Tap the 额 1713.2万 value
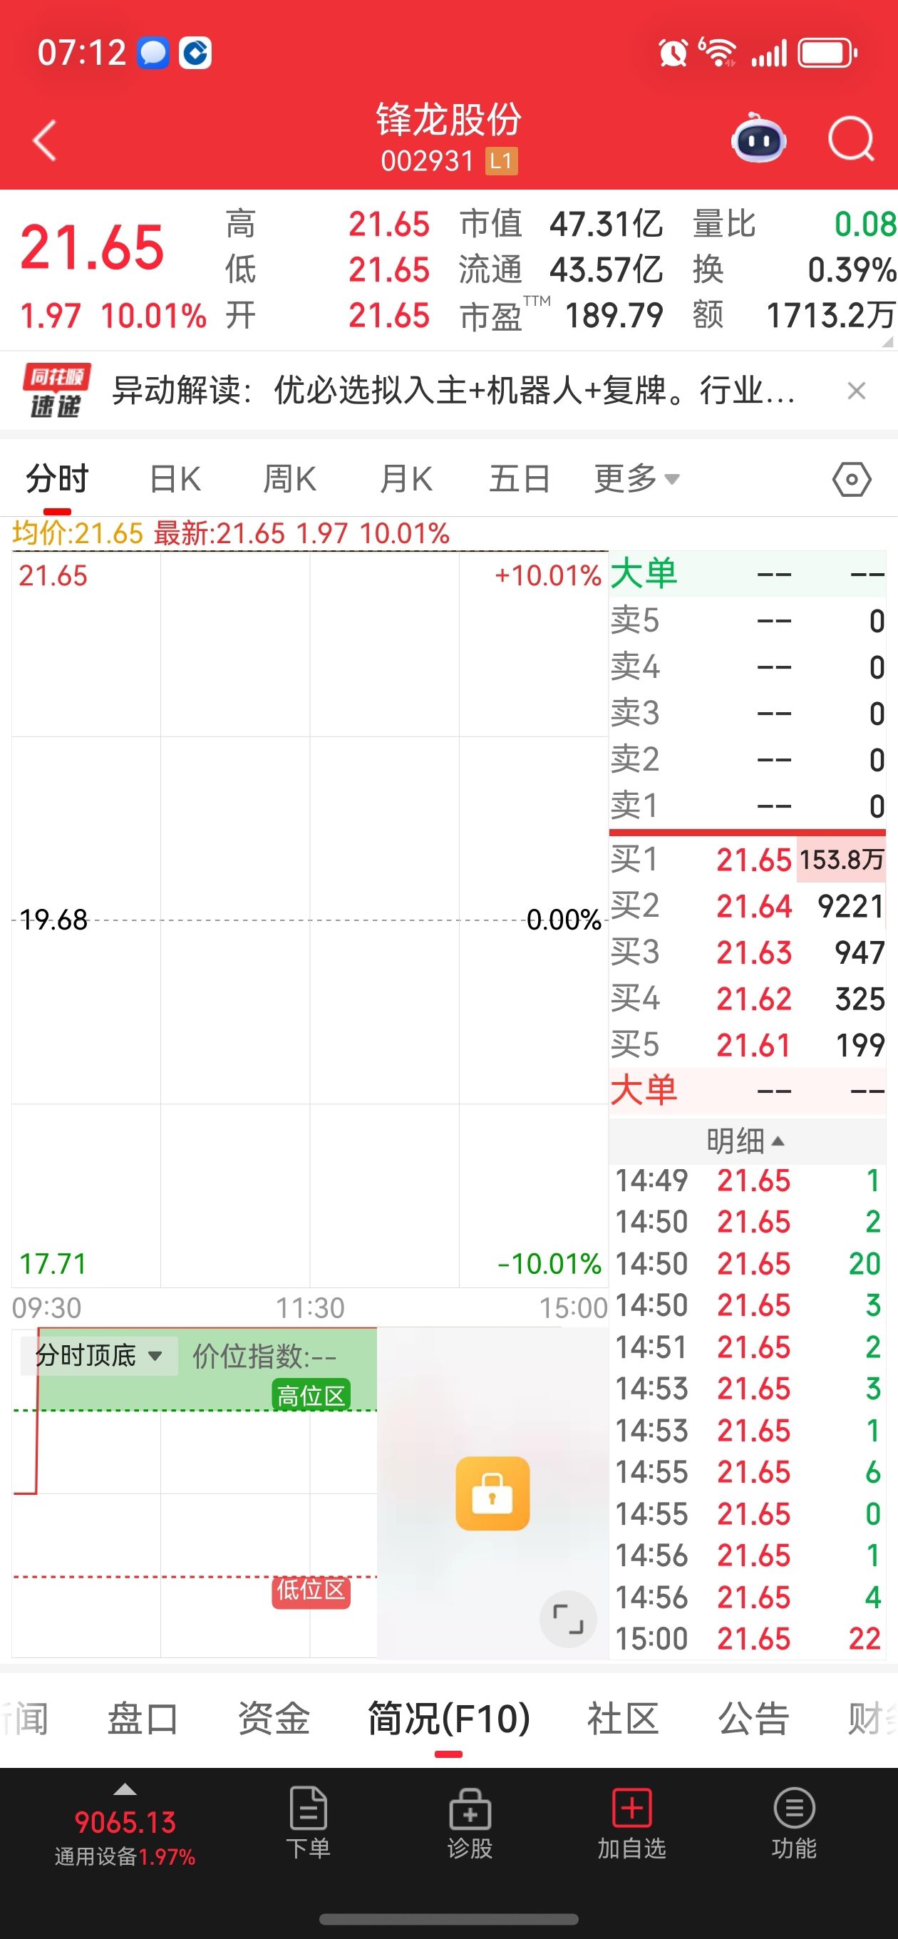The image size is (898, 1939). click(x=831, y=315)
